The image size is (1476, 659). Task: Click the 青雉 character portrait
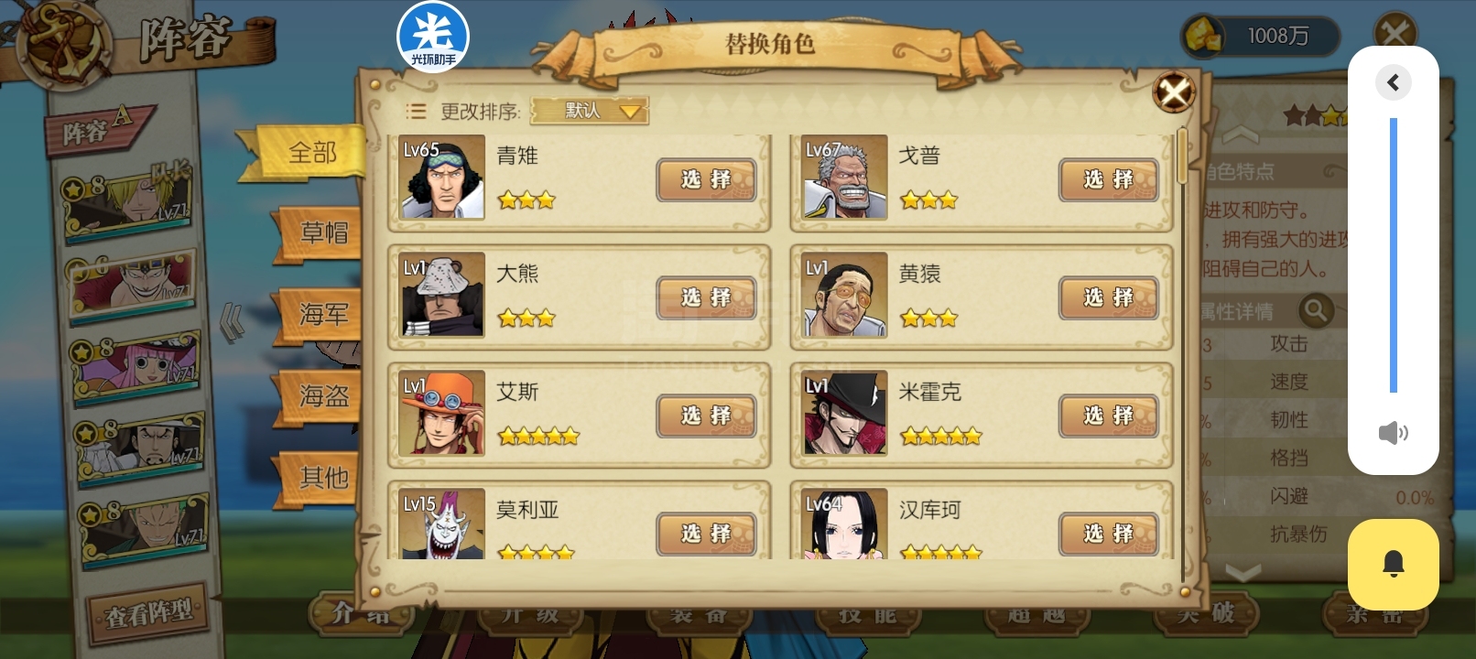click(442, 177)
